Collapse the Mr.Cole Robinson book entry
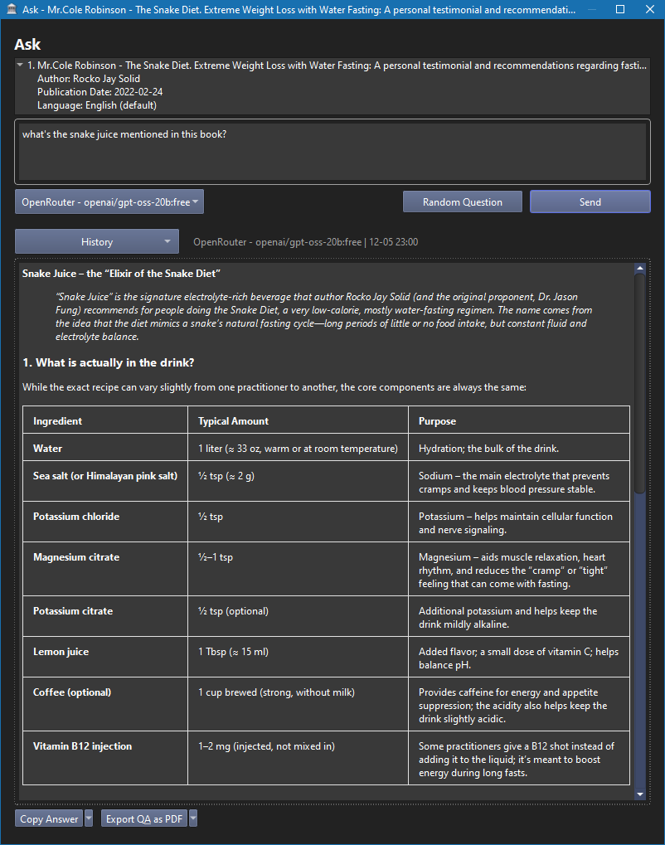 (x=20, y=66)
